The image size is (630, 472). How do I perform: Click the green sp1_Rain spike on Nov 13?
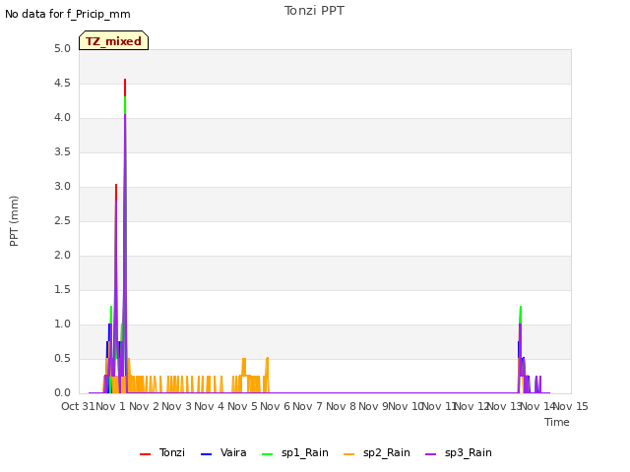[521, 315]
